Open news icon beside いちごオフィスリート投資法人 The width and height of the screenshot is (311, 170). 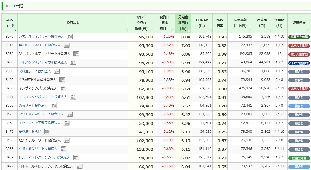tap(70, 37)
